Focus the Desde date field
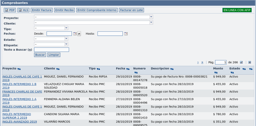 pyautogui.click(x=59, y=34)
